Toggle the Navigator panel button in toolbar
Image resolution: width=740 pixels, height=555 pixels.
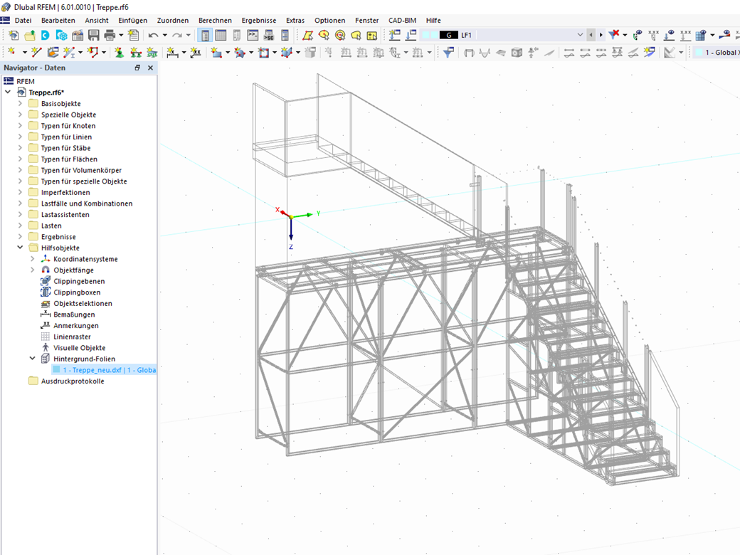click(205, 35)
